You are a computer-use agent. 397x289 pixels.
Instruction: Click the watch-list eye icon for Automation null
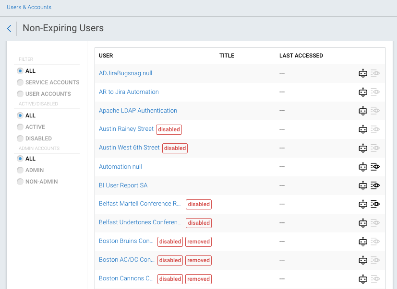(375, 167)
